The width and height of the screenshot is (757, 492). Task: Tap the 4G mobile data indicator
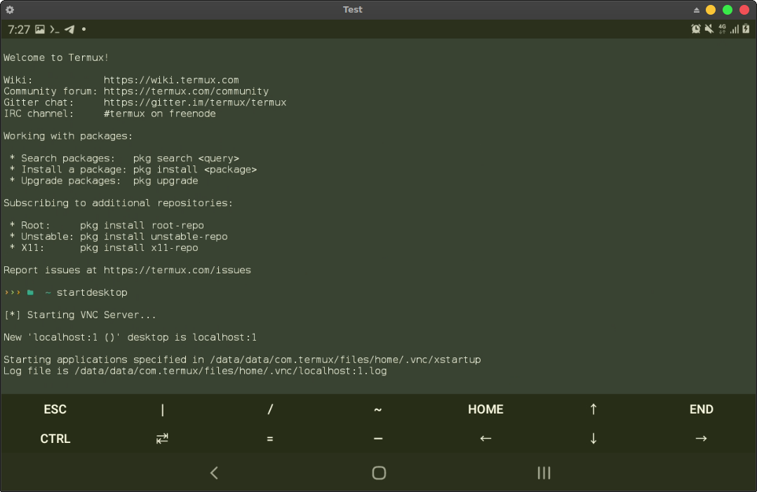722,29
